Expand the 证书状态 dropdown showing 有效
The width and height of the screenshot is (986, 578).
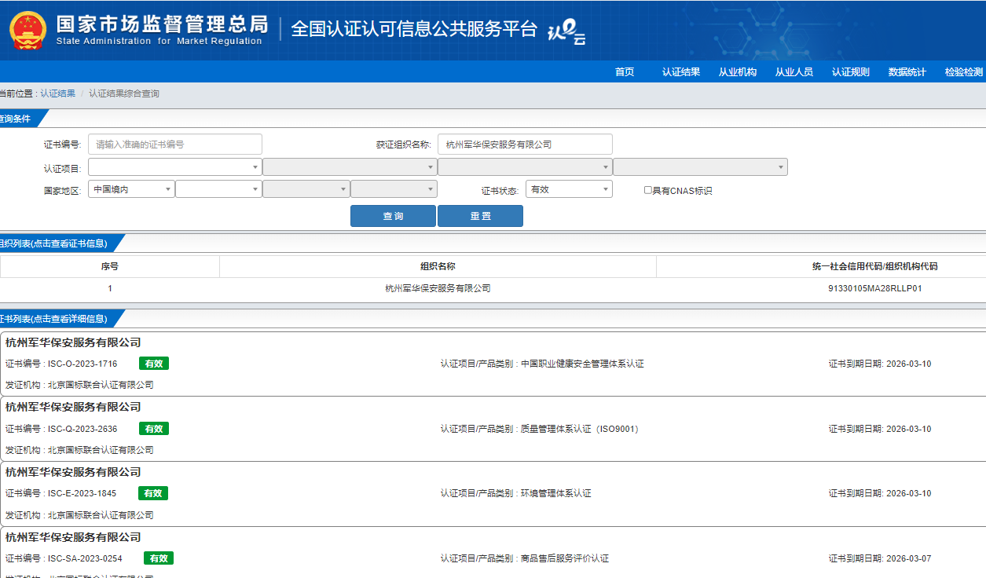pos(568,189)
